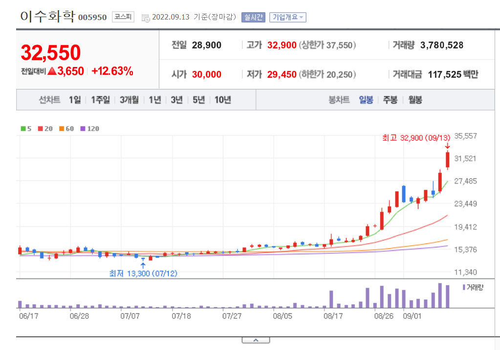Click the purple 120-day moving average legend
Screen dimensions: 500x350
[89, 129]
